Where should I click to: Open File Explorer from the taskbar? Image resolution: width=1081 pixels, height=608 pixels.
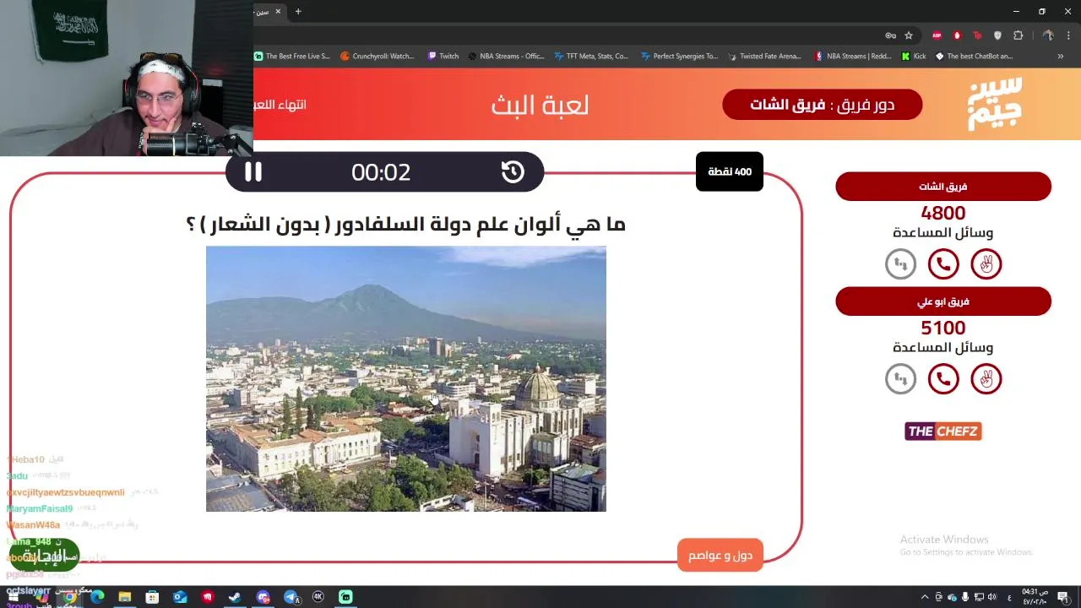[x=125, y=597]
